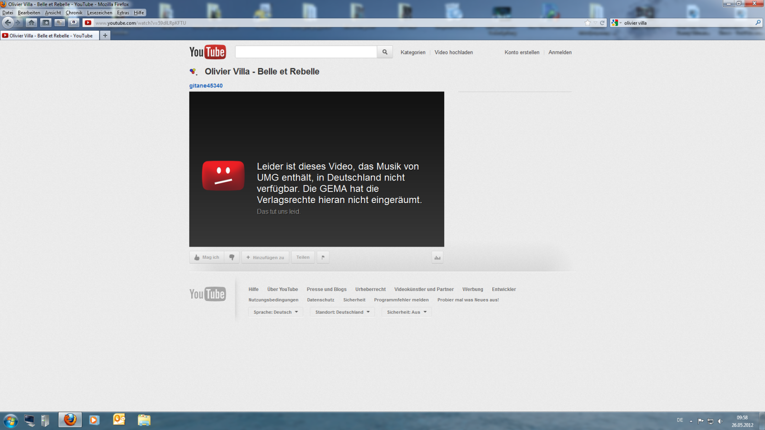Open the Urheberrecht footer link
The height and width of the screenshot is (430, 765).
(x=371, y=290)
